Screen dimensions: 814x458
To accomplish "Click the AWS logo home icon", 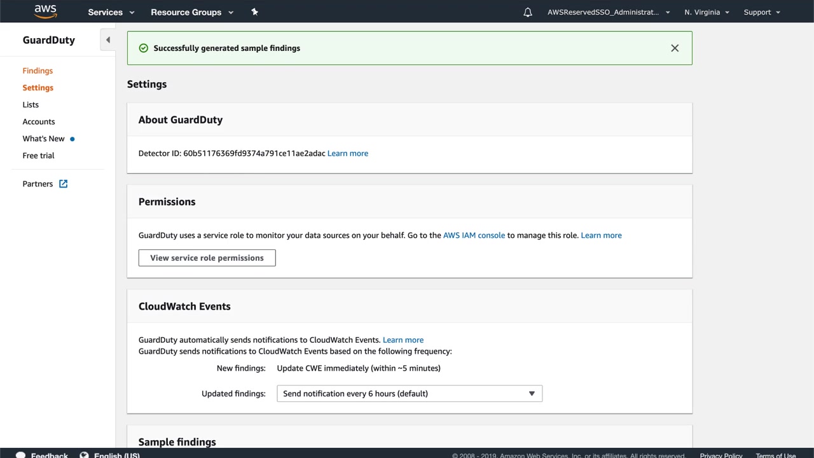I will tap(46, 11).
